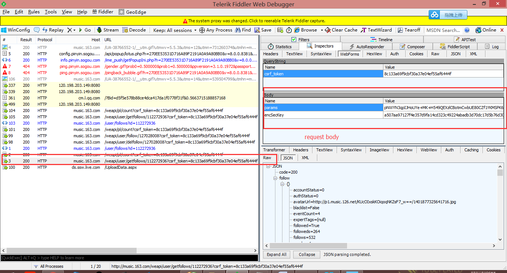
Task: Open the Browse dropdown arrow
Action: pyautogui.click(x=321, y=30)
